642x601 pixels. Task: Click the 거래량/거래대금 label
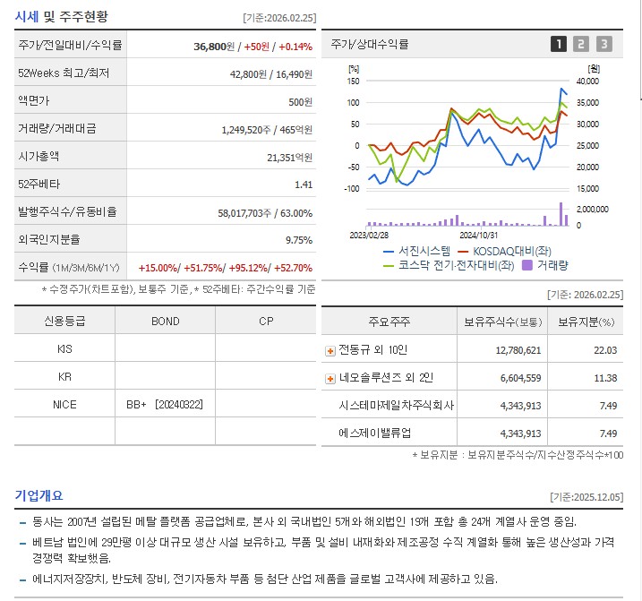coord(57,129)
